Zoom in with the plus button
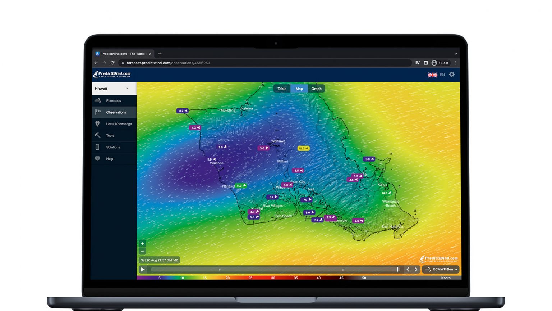The image size is (552, 311). pyautogui.click(x=142, y=243)
